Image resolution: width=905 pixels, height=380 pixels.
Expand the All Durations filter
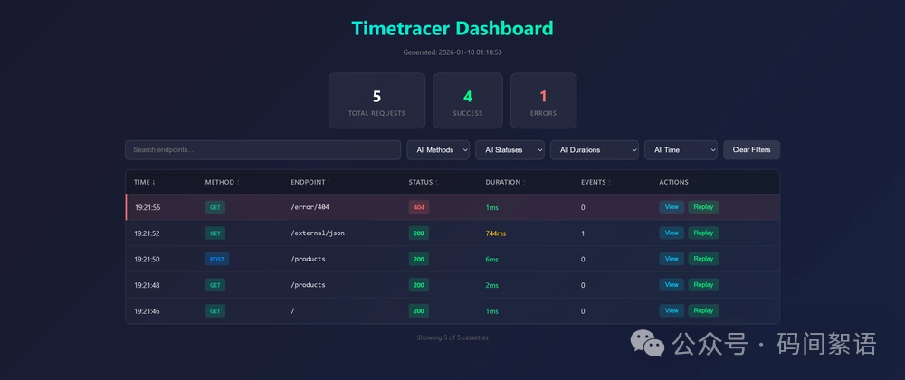point(594,150)
